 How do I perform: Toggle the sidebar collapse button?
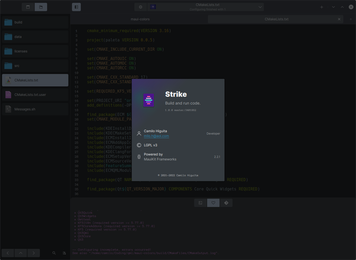click(x=76, y=7)
